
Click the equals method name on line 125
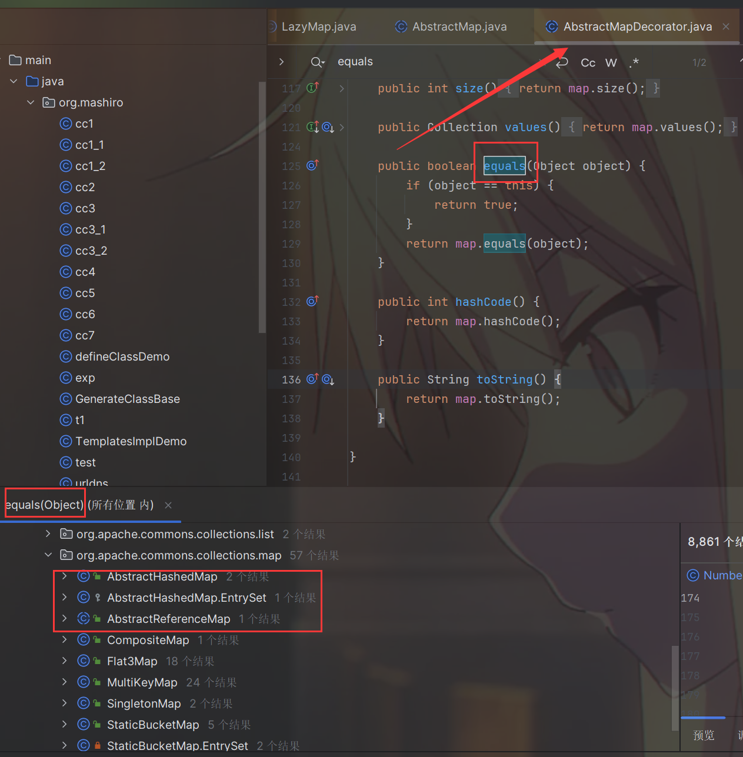click(x=504, y=166)
